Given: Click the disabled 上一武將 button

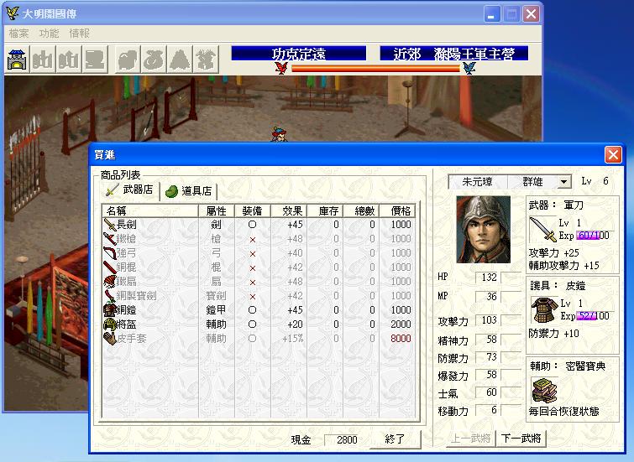Looking at the screenshot, I should [470, 439].
